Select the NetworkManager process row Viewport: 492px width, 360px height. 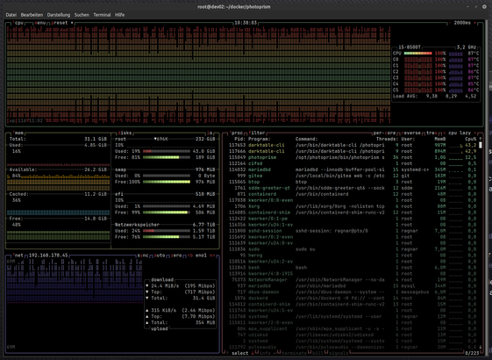pos(353,280)
